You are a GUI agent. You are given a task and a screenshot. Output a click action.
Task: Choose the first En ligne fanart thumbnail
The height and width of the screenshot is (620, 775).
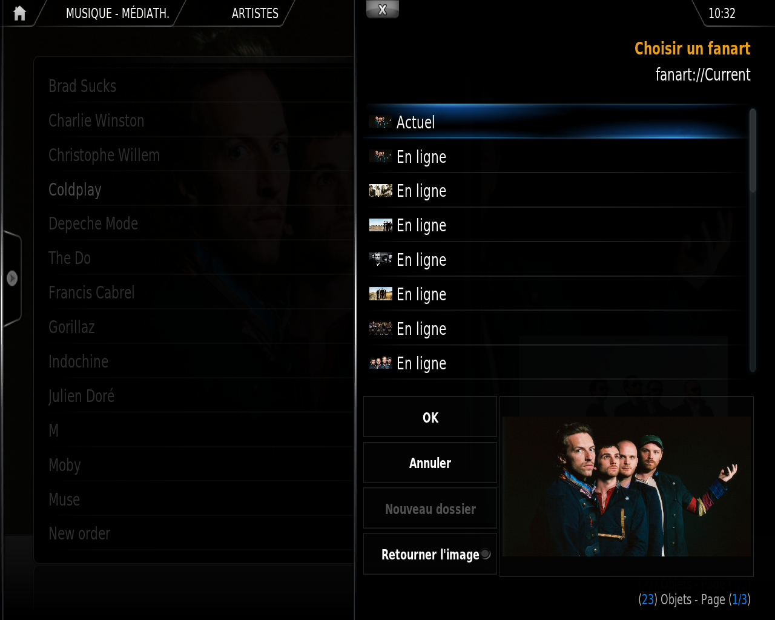tap(556, 156)
